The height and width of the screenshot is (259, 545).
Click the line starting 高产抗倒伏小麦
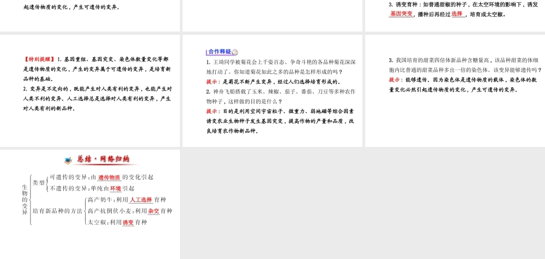pos(130,211)
